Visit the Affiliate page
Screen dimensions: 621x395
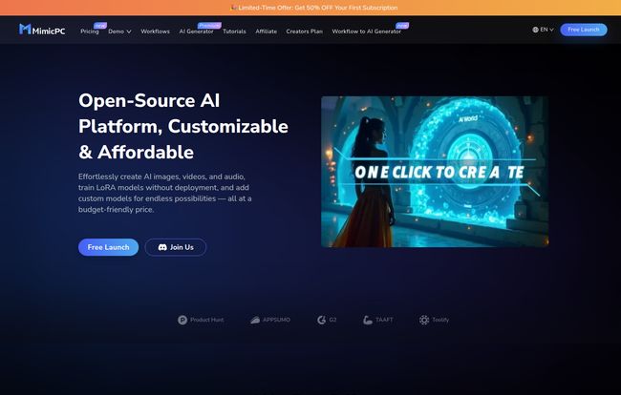point(267,31)
